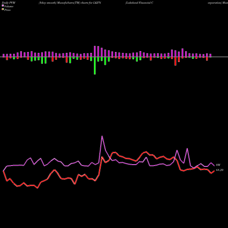Click the magenta Volume legend swatch
Image resolution: width=228 pixels, height=228 pixels.
(3, 5)
